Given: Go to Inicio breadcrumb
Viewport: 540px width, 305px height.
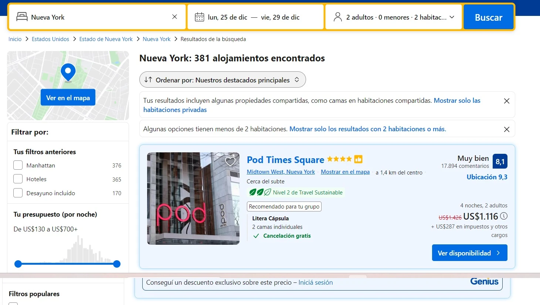Looking at the screenshot, I should click(x=15, y=39).
